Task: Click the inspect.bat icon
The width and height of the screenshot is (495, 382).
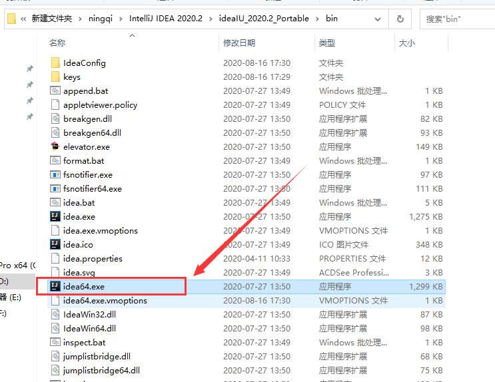Action: [x=55, y=342]
